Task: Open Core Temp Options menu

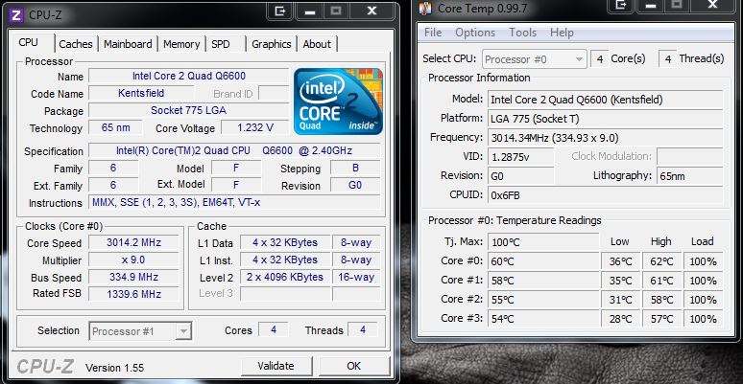Action: (475, 33)
